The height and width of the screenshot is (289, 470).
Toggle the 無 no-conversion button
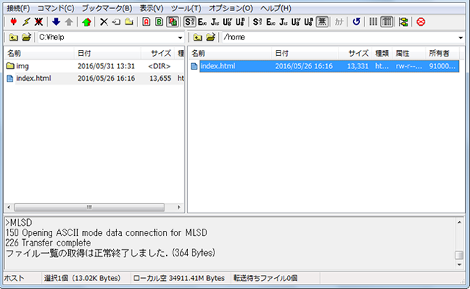pos(322,21)
